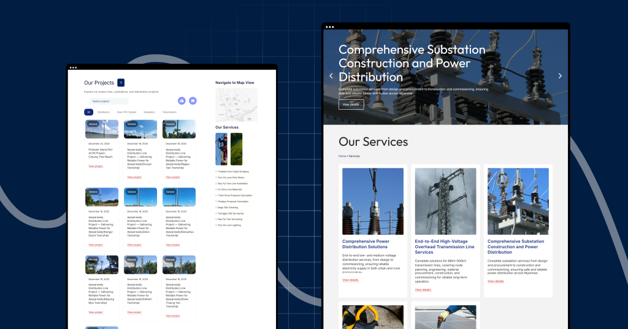Viewport: 628px width, 329px height.
Task: Go to next hero slide arrow
Action: coord(560,75)
